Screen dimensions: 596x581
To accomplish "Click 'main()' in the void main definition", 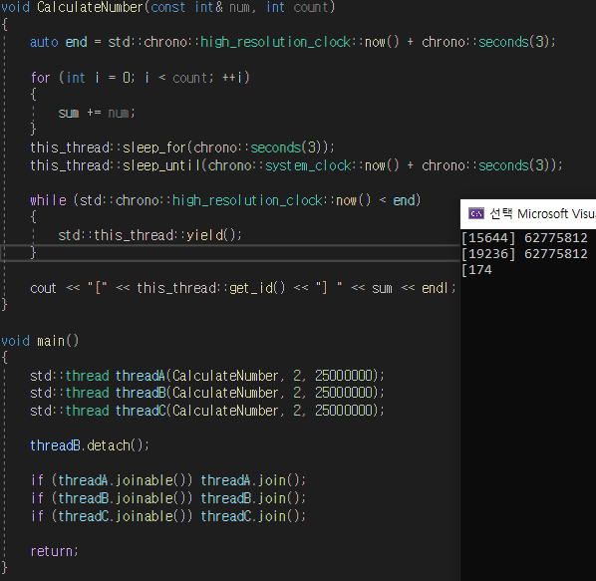I will click(x=58, y=341).
